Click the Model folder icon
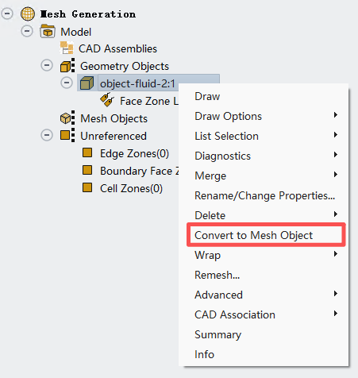358x378 pixels. (x=48, y=31)
